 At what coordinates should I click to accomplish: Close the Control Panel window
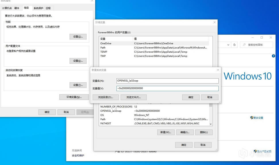click(271, 37)
